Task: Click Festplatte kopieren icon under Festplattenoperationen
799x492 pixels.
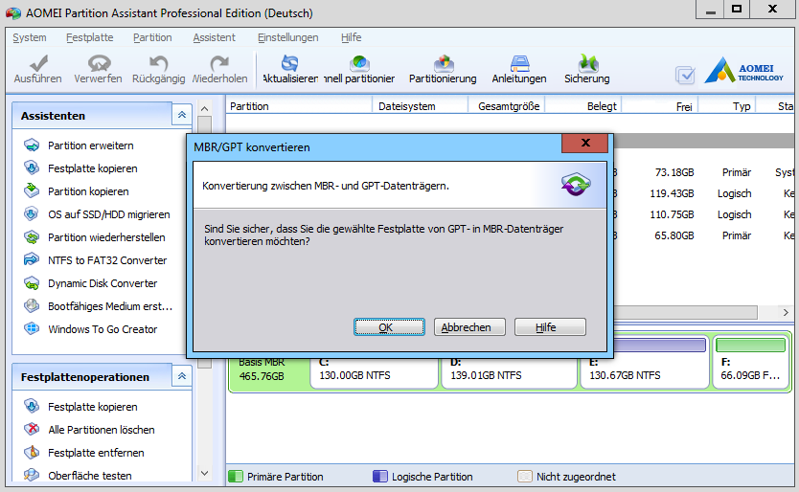Action: (32, 407)
